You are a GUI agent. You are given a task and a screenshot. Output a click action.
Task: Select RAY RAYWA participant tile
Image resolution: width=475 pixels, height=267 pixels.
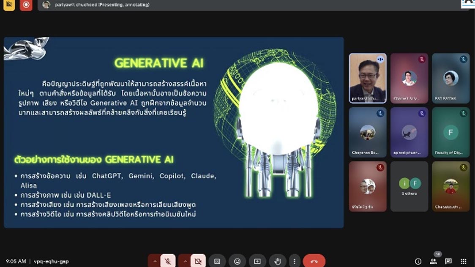coord(450,78)
